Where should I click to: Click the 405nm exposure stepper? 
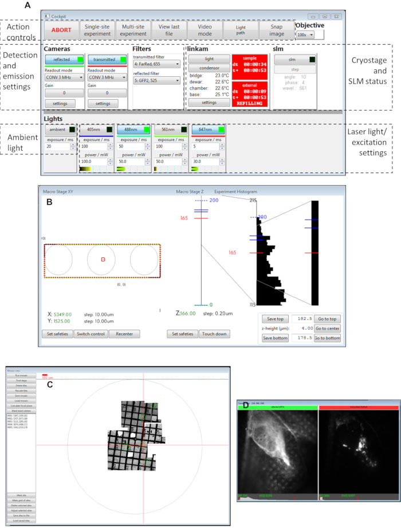pyautogui.click(x=110, y=147)
